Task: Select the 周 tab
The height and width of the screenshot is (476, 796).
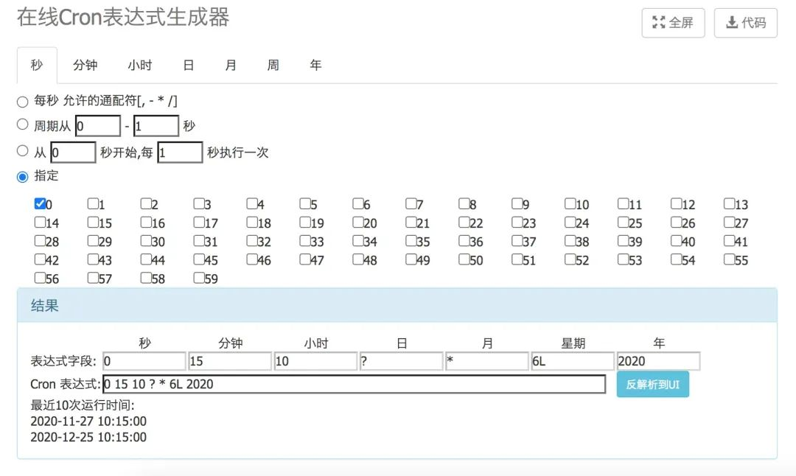Action: [273, 65]
